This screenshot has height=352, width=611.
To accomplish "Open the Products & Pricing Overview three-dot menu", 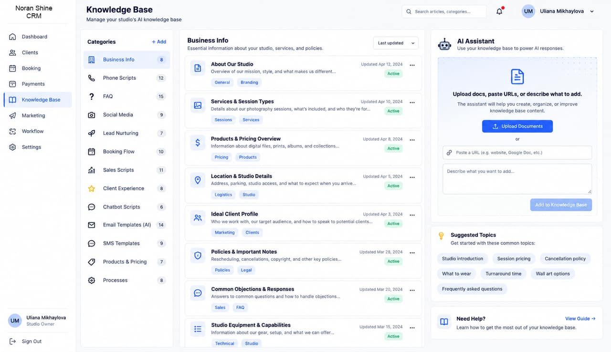I will tap(412, 140).
